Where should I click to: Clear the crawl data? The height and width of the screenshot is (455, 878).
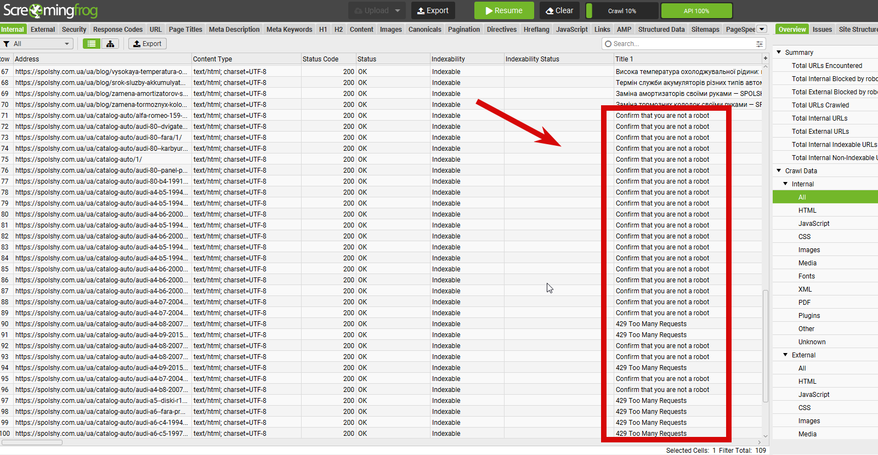pyautogui.click(x=559, y=10)
